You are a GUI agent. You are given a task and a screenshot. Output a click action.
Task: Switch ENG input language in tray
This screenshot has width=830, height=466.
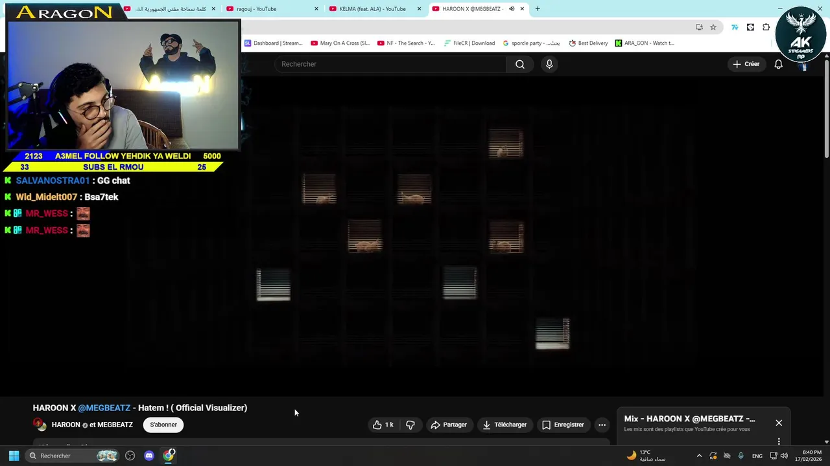point(757,456)
